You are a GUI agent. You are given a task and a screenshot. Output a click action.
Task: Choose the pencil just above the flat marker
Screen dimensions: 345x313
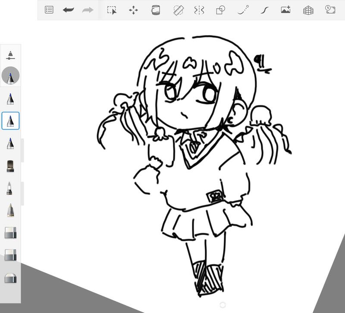[x=10, y=144]
